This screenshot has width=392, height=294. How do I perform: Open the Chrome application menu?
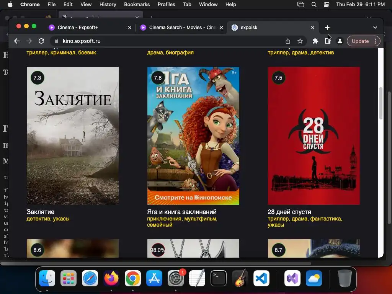click(30, 5)
